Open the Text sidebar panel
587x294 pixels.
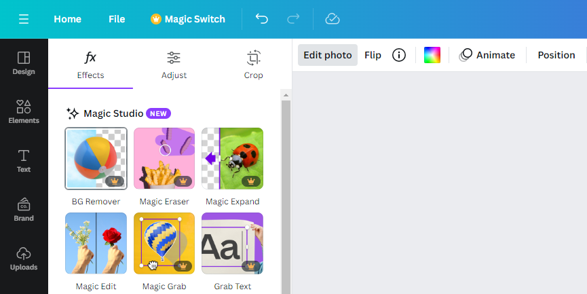click(x=24, y=161)
